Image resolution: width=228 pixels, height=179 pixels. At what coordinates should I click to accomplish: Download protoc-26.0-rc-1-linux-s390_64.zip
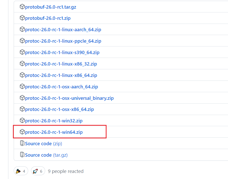click(62, 53)
